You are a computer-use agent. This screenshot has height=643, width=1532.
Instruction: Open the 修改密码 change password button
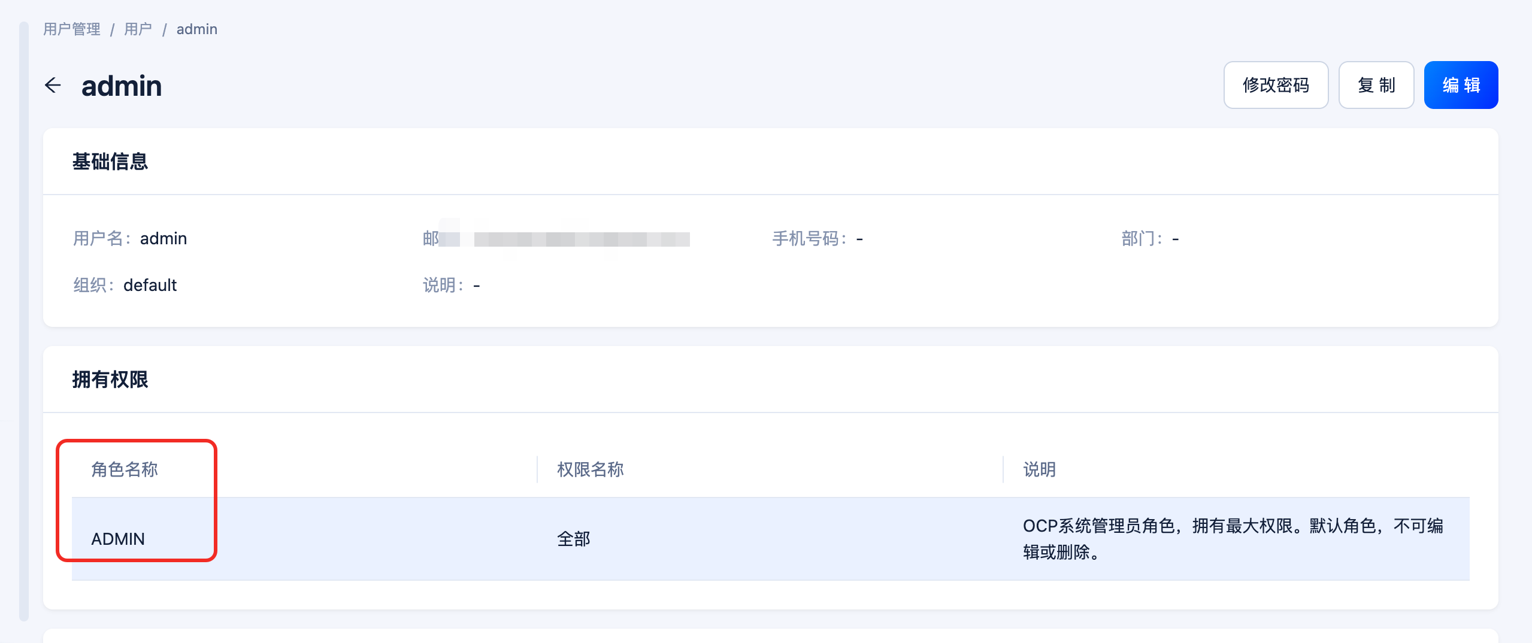pyautogui.click(x=1276, y=85)
